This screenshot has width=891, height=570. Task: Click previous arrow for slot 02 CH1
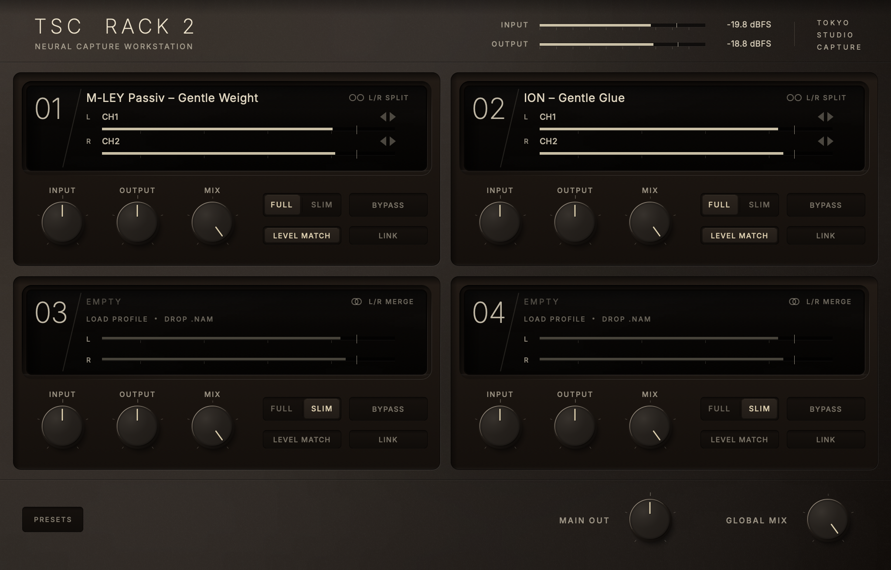(821, 117)
